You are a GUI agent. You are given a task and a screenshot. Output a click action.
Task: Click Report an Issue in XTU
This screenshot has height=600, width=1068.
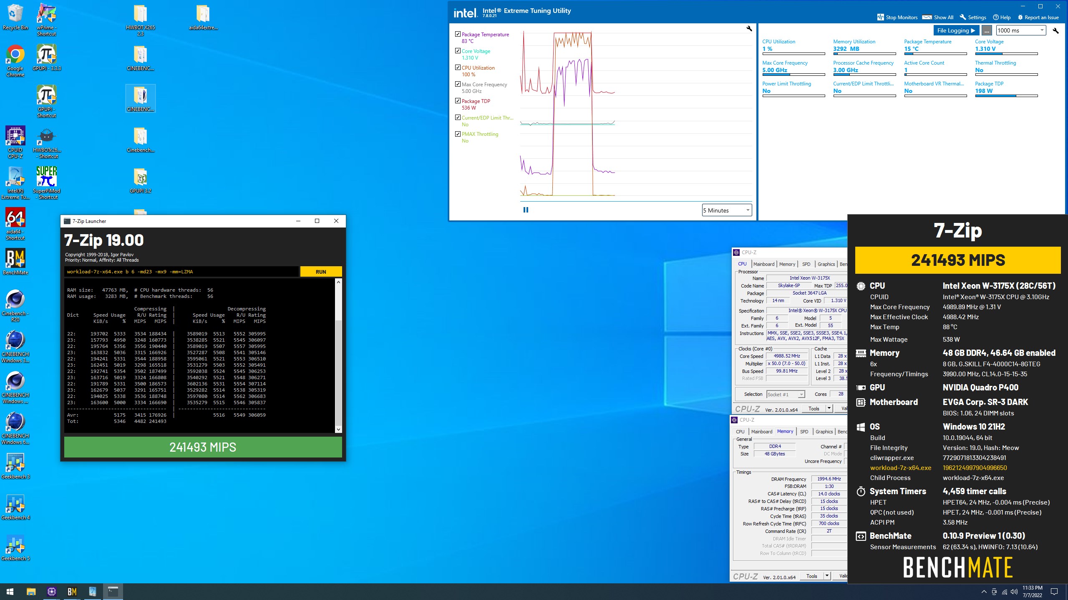(1038, 17)
